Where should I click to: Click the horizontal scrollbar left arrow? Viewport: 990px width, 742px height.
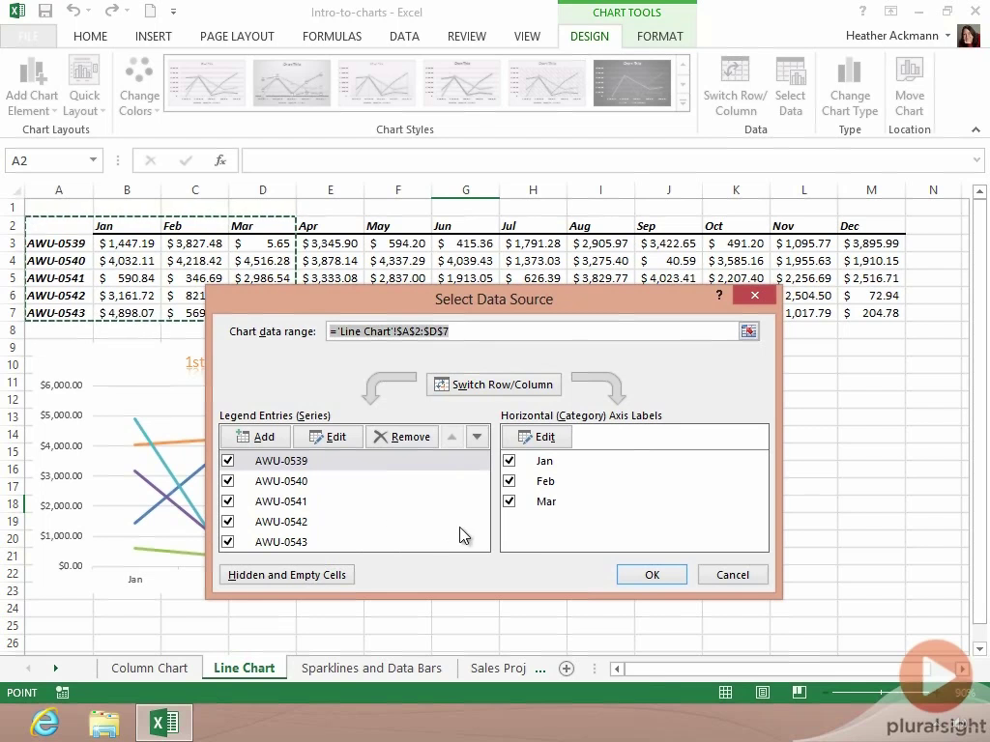point(617,669)
